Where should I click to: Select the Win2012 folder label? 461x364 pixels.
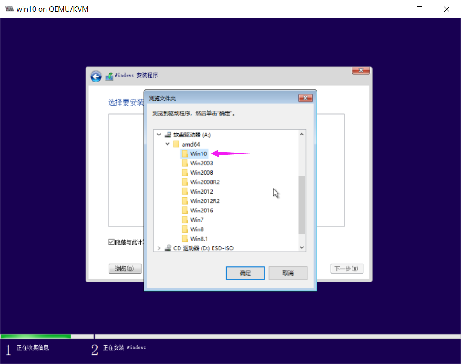coord(202,191)
